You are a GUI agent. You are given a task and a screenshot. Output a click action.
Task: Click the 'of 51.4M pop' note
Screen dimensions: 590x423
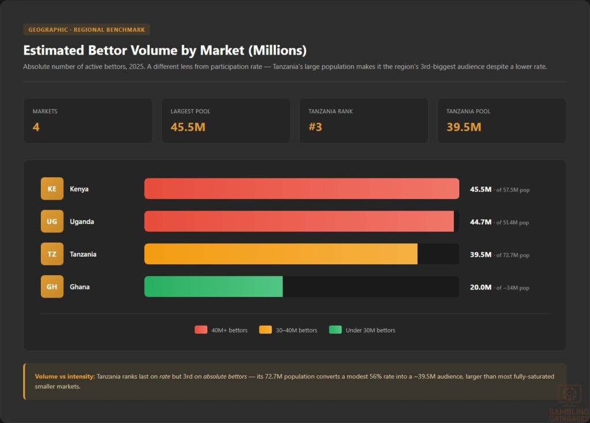[512, 223]
